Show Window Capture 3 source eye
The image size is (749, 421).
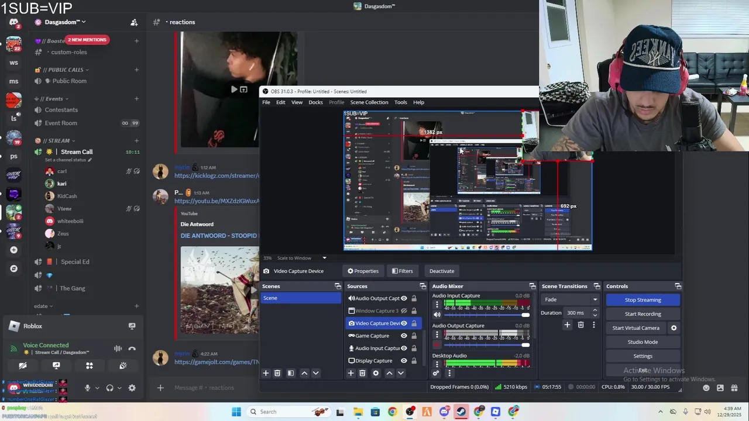click(x=404, y=311)
